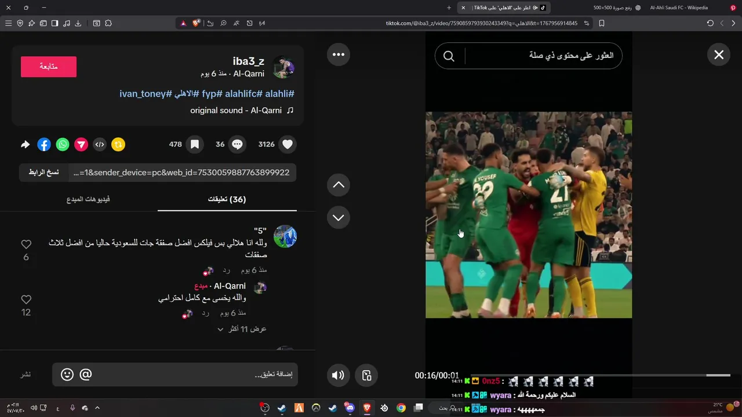
Task: Open the Extensions puzzle-piece icon
Action: click(108, 23)
